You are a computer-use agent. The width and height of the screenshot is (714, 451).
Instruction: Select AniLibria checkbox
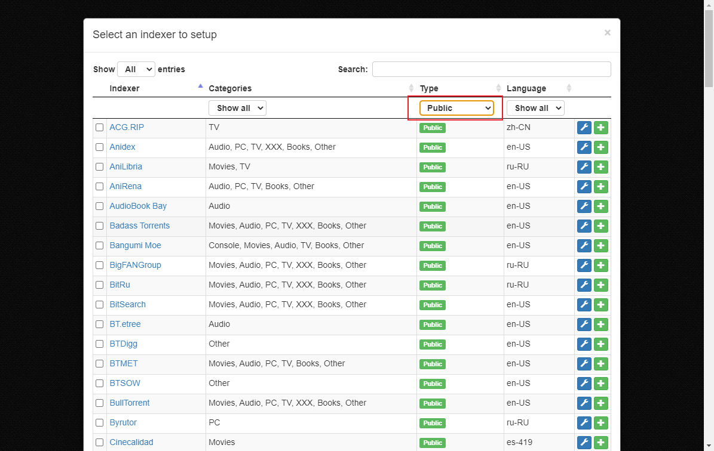[99, 167]
